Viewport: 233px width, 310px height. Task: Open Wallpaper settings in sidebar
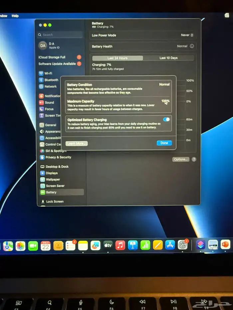(x=53, y=179)
